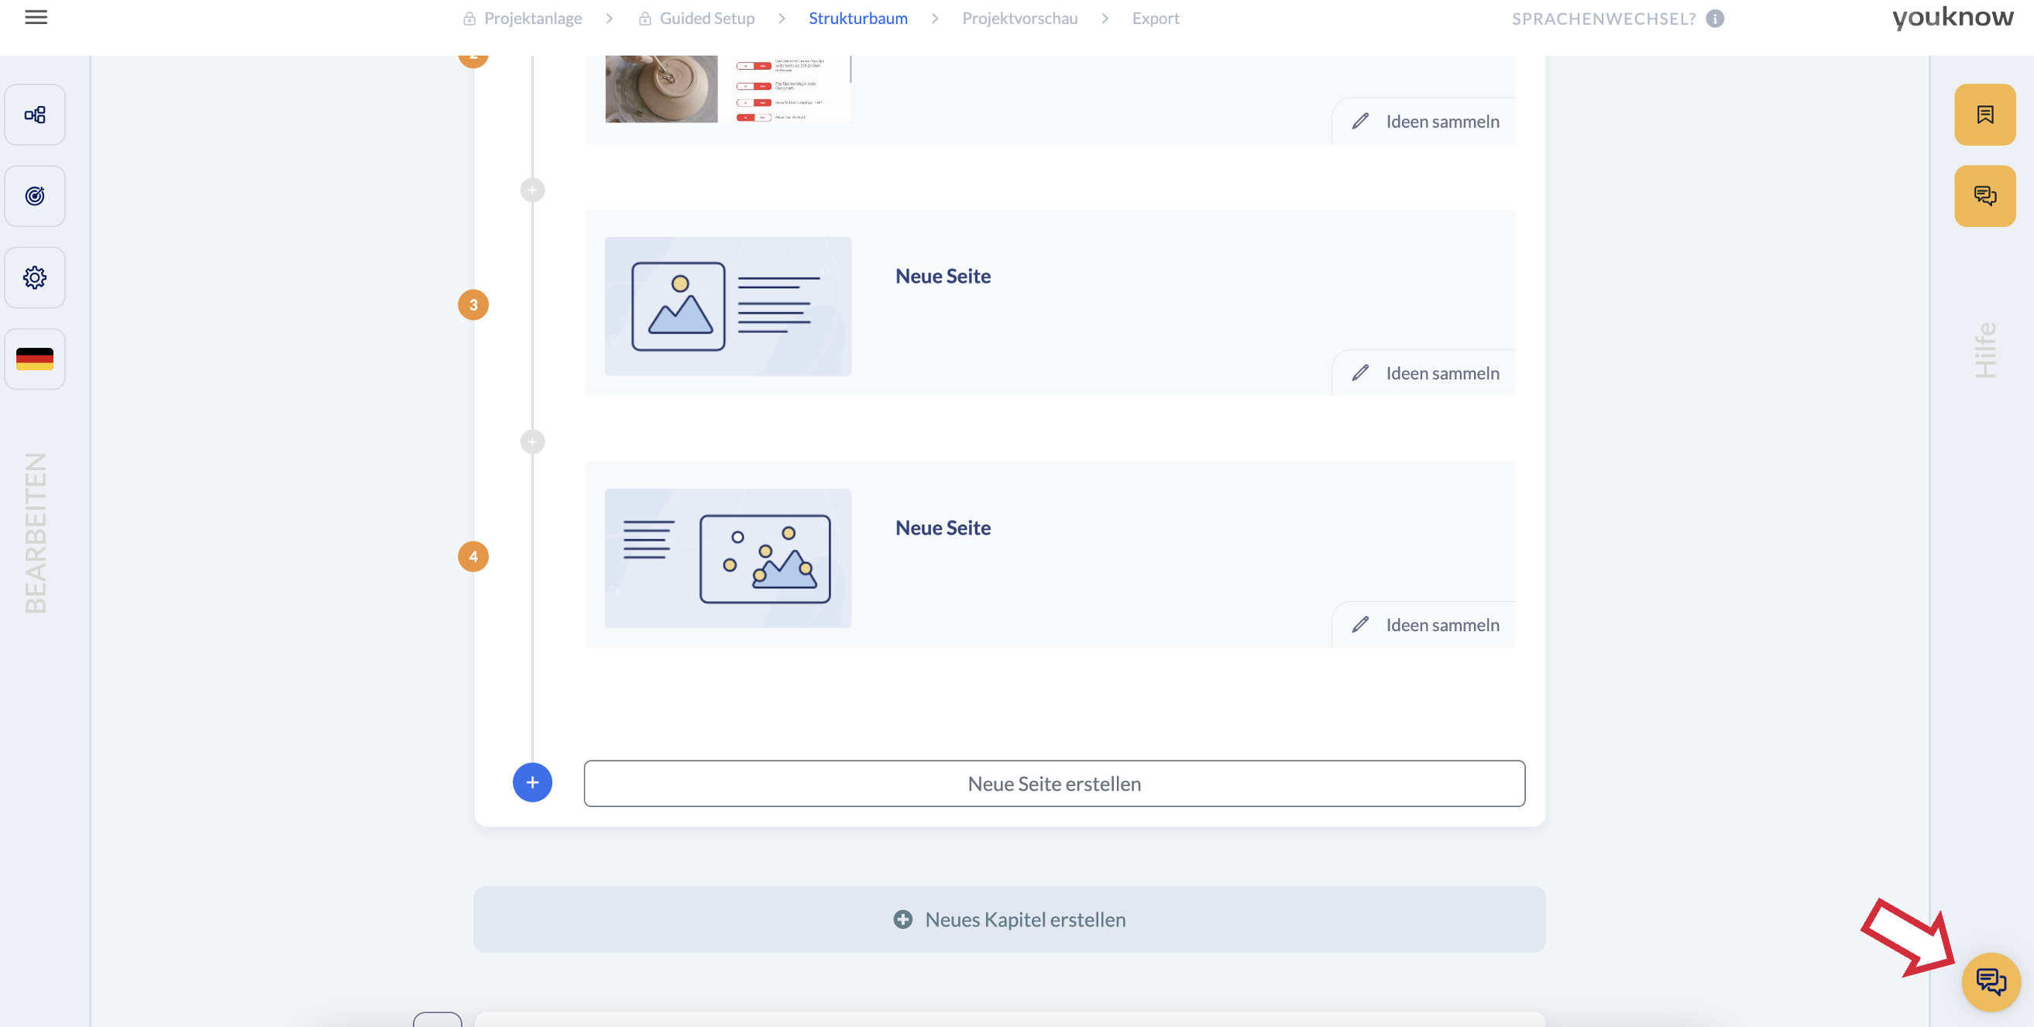Click the blue plus circle button
2034x1027 pixels.
(x=532, y=782)
